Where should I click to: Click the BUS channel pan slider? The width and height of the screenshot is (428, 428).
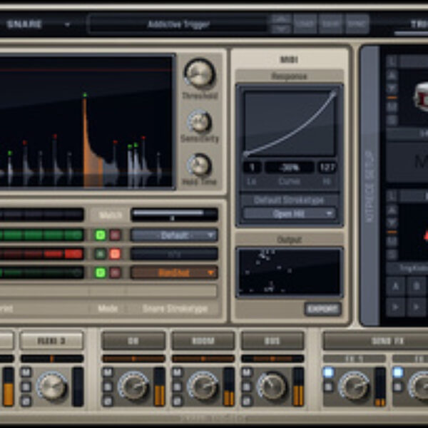[x=272, y=359]
